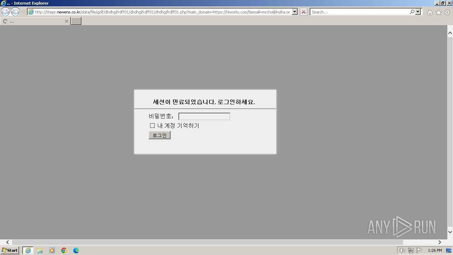Select the loading browser tab
Image resolution: width=453 pixels, height=255 pixels.
click(35, 21)
